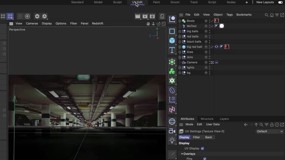285x160 pixels.
Task: Switch to the Layers tab
Action: [224, 119]
